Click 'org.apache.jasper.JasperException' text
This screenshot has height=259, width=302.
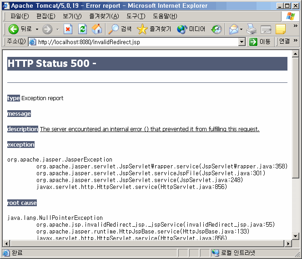tap(60, 160)
